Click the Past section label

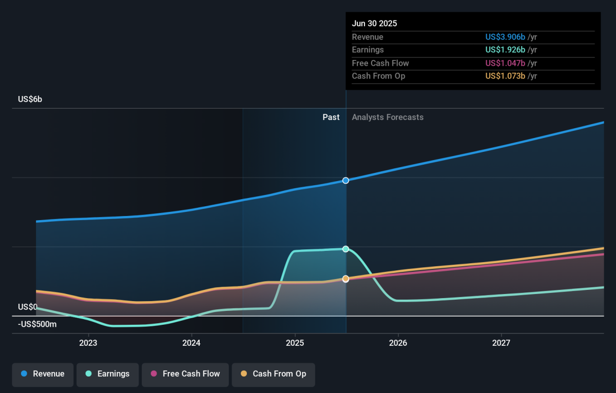(331, 117)
